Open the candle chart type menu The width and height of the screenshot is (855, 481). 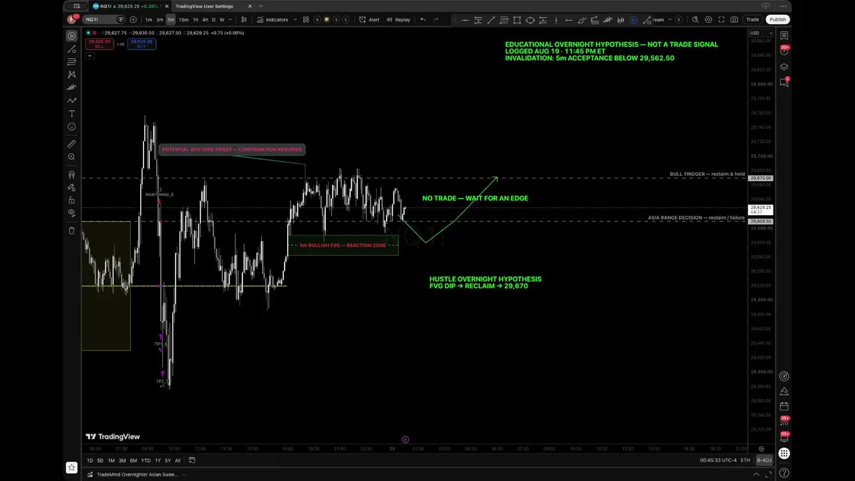click(x=244, y=19)
